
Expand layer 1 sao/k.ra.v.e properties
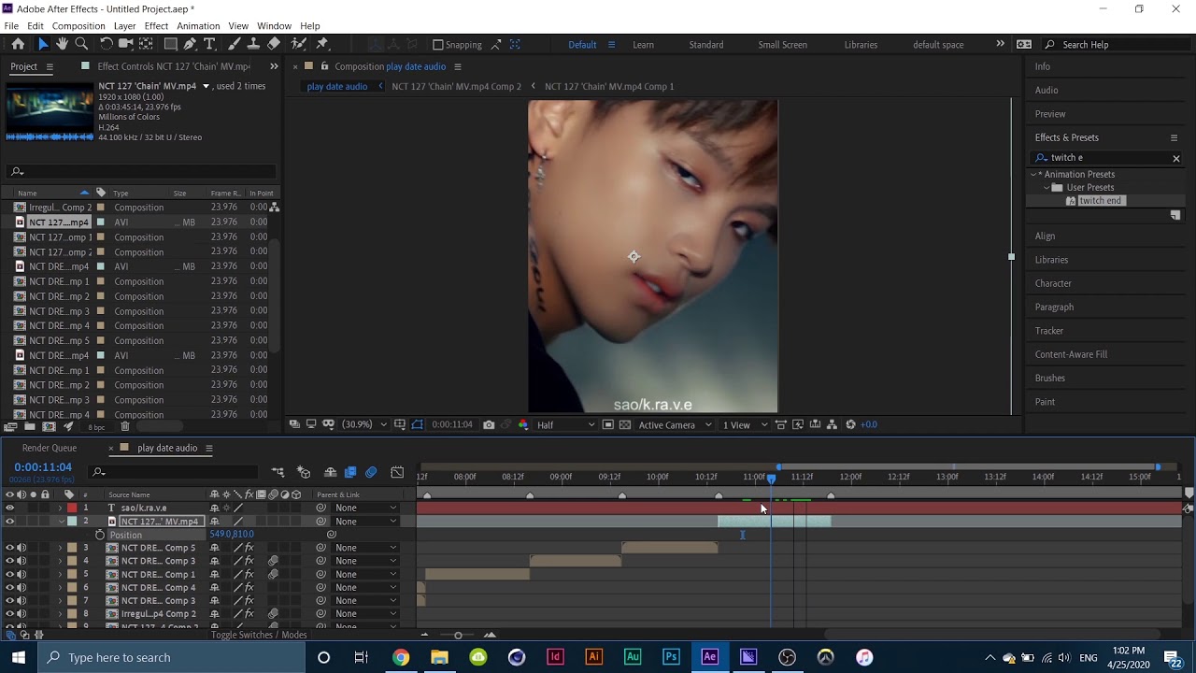[x=61, y=508]
